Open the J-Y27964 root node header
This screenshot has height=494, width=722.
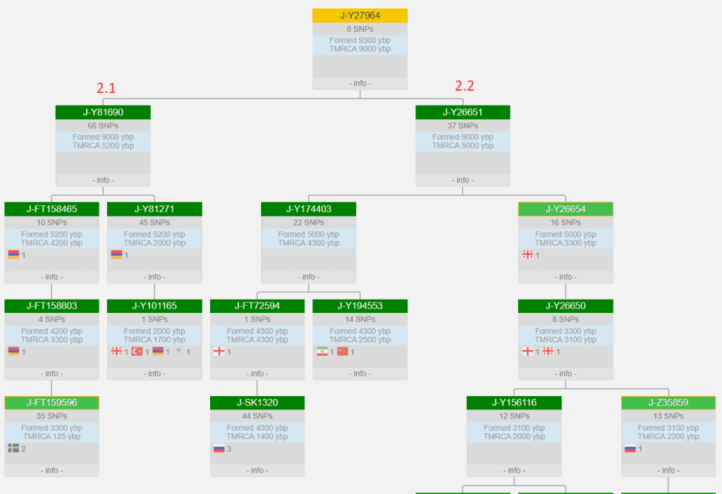(360, 16)
